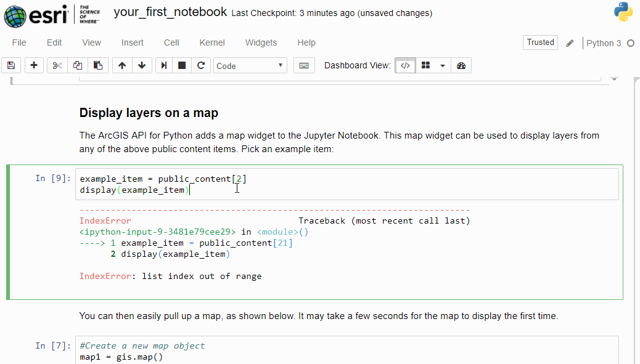
Task: Open the command palette keyboard icon
Action: pyautogui.click(x=304, y=66)
